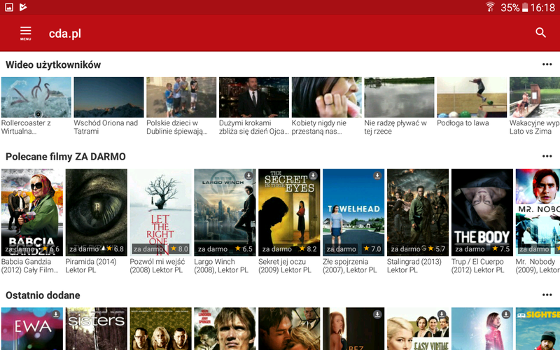Image resolution: width=560 pixels, height=350 pixels.
Task: Open The Body movie poster
Action: [482, 212]
